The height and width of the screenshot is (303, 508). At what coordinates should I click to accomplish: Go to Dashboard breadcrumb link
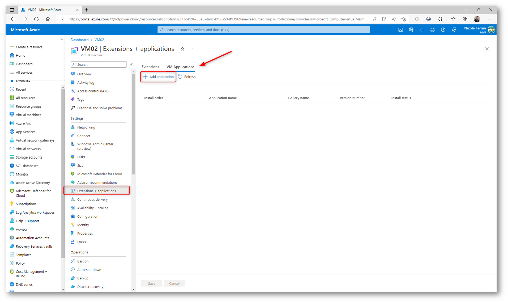tap(79, 40)
